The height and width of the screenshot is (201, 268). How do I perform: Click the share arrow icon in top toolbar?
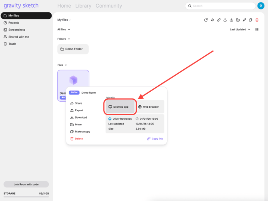point(212,20)
